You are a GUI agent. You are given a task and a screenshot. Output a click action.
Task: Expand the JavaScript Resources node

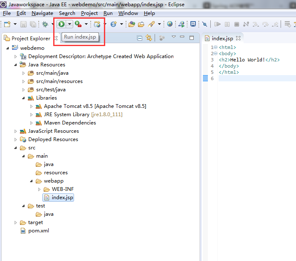coord(15,131)
